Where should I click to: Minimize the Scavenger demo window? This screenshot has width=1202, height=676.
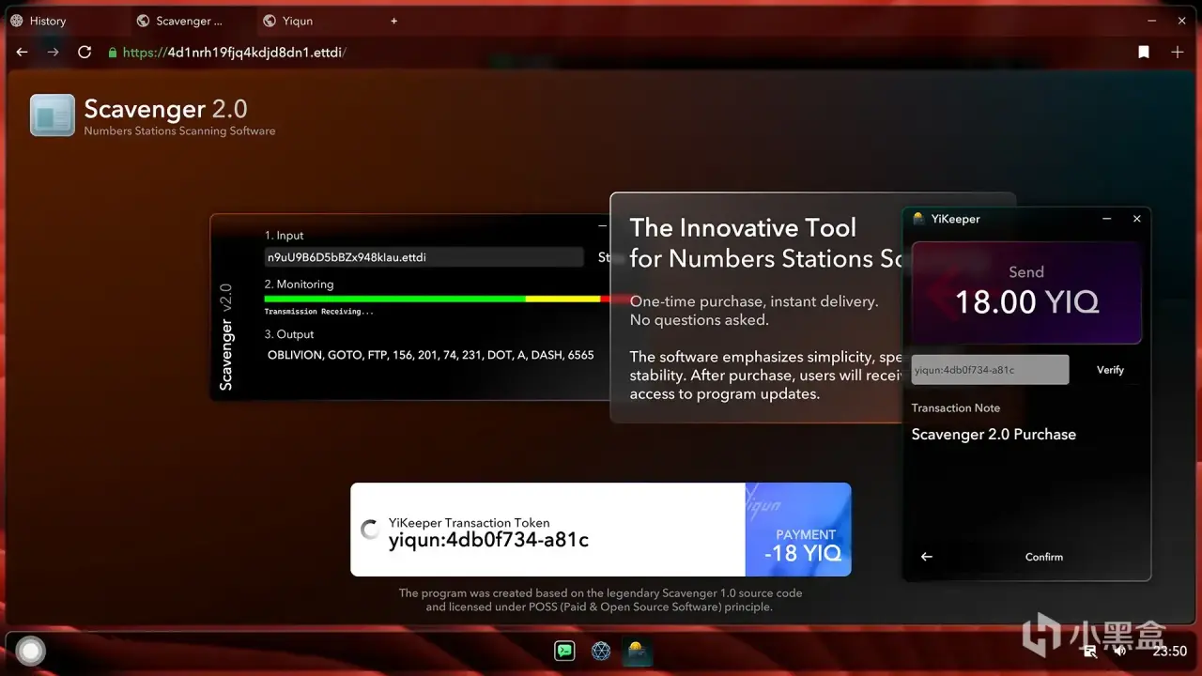pyautogui.click(x=602, y=226)
